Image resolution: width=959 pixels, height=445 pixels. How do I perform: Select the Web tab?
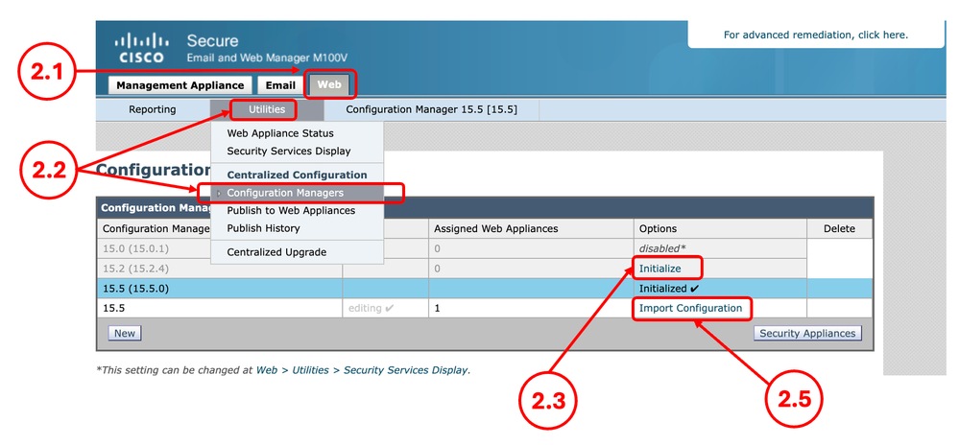click(329, 85)
